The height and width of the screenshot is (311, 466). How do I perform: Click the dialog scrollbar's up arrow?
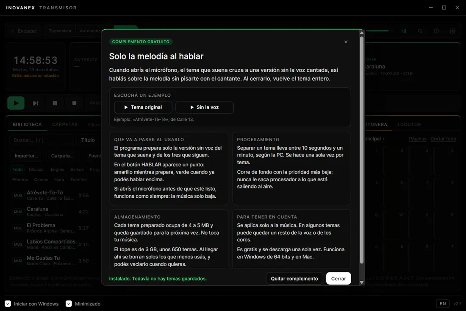[x=362, y=32]
